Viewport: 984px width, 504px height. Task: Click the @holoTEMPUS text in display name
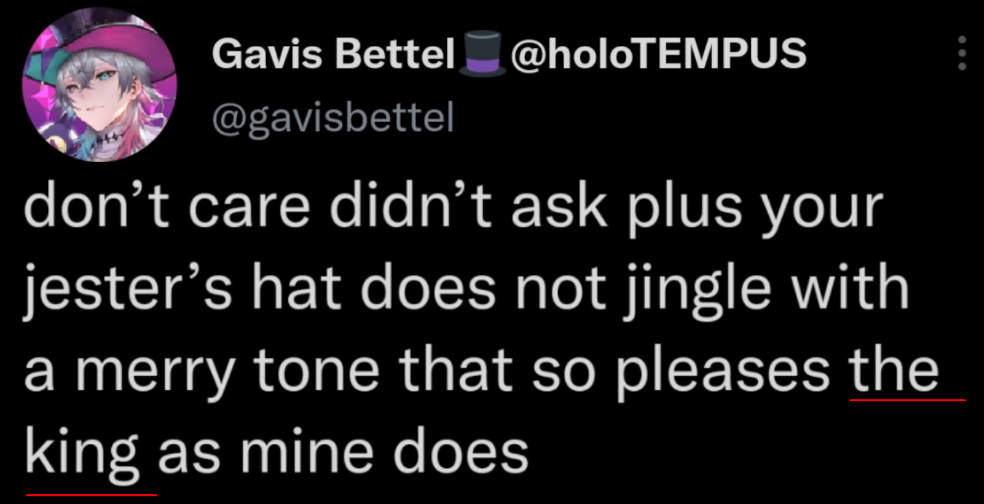tap(658, 54)
